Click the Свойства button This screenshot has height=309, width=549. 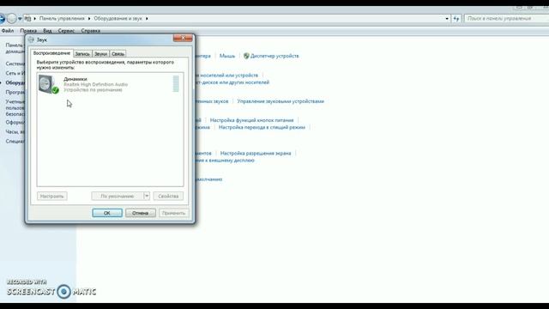(168, 197)
